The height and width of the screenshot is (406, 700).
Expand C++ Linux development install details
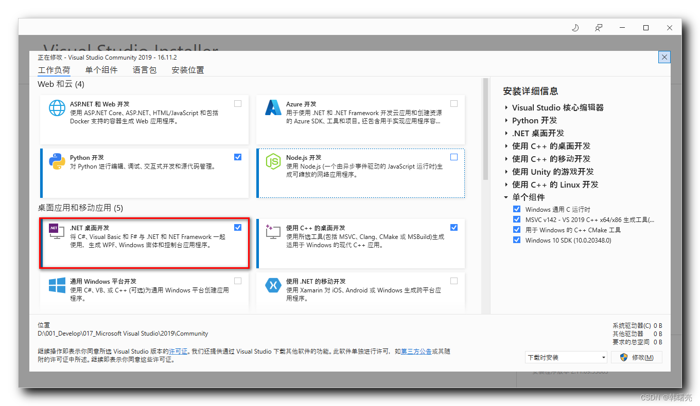[506, 184]
